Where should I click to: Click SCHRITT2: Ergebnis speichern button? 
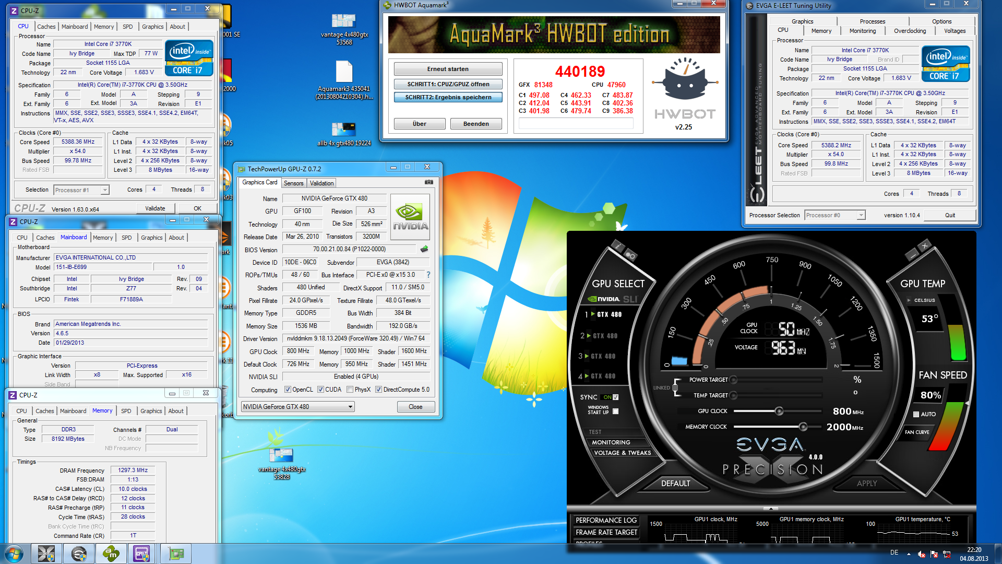[x=448, y=97]
